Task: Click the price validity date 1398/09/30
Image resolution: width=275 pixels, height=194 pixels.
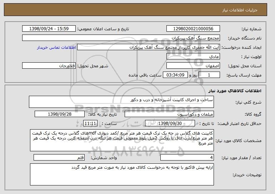Action: 170,124
